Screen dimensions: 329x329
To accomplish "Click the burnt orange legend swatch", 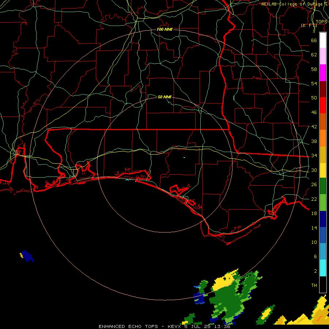I will coord(323,121).
